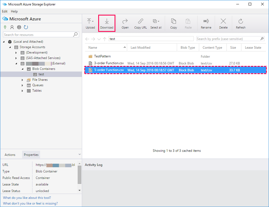The height and width of the screenshot is (207, 269).
Task: Open the Select all dropdown arrow
Action: click(x=159, y=22)
